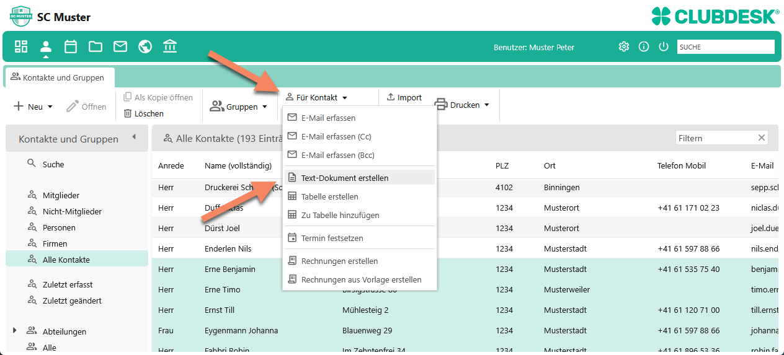Choose E-Mail erfassen (Cc)
This screenshot has height=355, width=784.
pyautogui.click(x=360, y=136)
